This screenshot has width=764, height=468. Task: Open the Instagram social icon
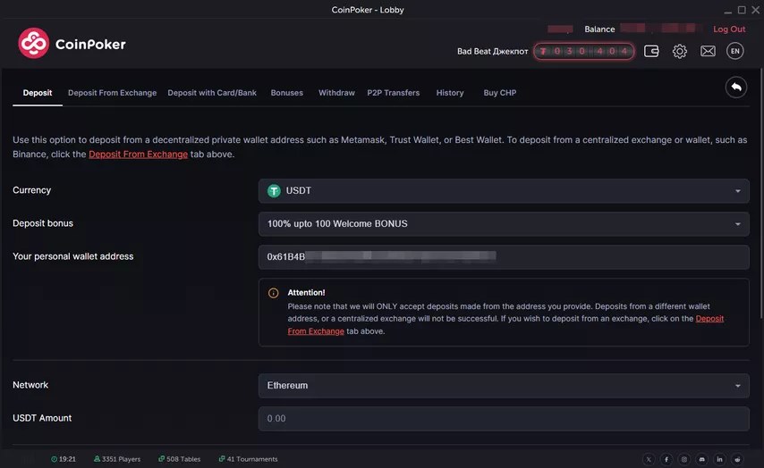[x=684, y=459]
